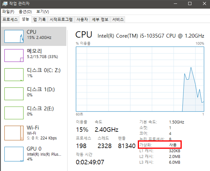Image resolution: width=210 pixels, height=171 pixels.
Task: Select the 디스크 1(D:) entry
Action: [34, 94]
